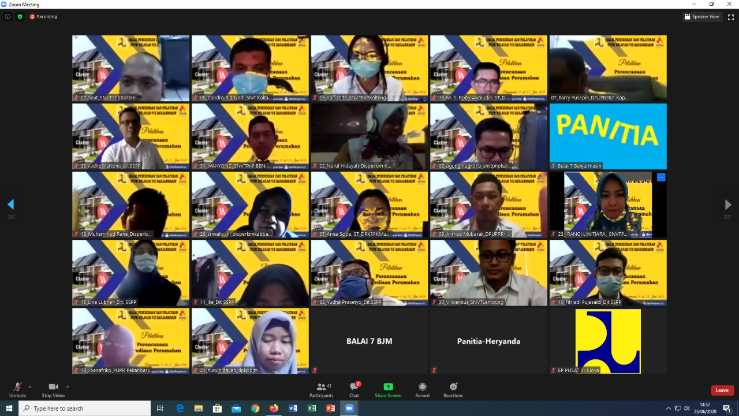
Task: Stop Video camera button
Action: 53,389
